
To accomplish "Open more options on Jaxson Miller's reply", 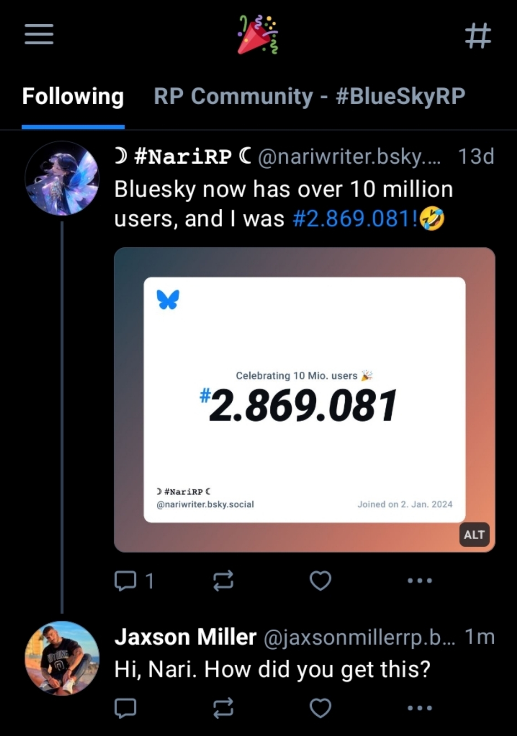I will click(420, 708).
